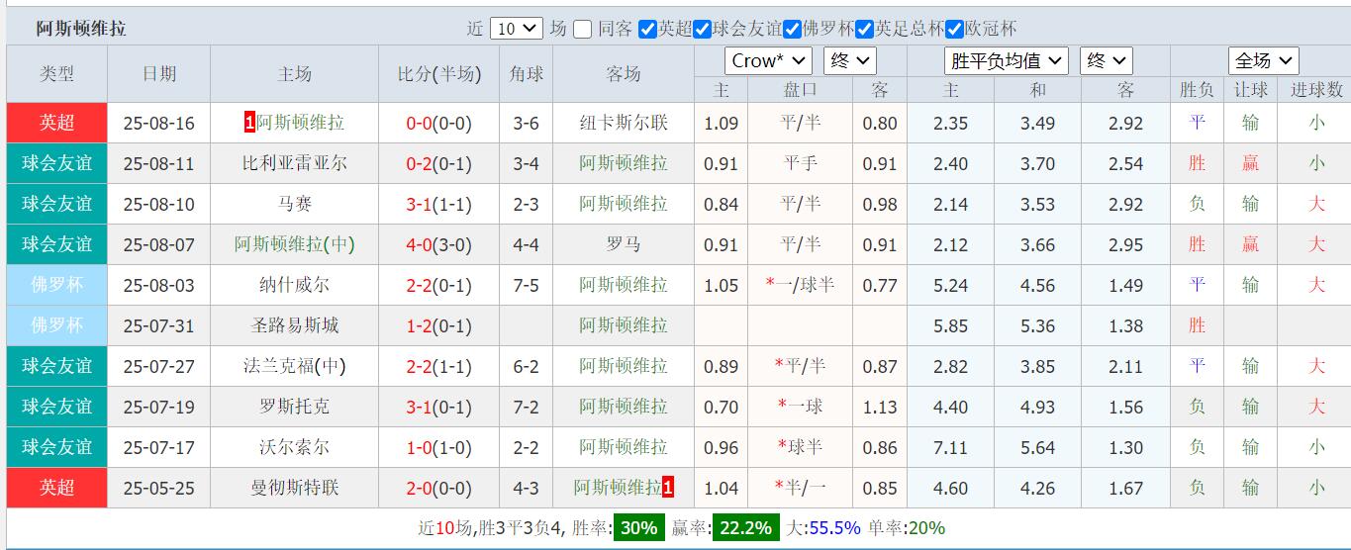Click the green 30% win-rate badge
Image resolution: width=1351 pixels, height=550 pixels.
(x=638, y=527)
